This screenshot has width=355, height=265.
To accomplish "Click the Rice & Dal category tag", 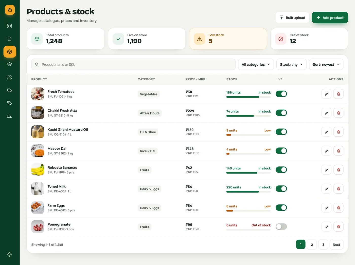I will (148, 151).
